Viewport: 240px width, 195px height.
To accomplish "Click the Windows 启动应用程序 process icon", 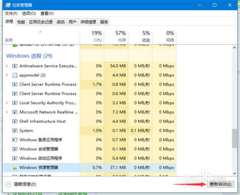I will 15,158.
